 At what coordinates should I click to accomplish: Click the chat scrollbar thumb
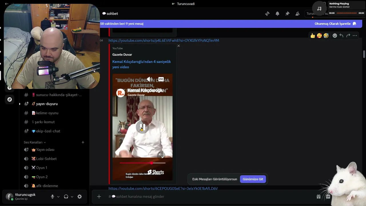pyautogui.click(x=364, y=54)
